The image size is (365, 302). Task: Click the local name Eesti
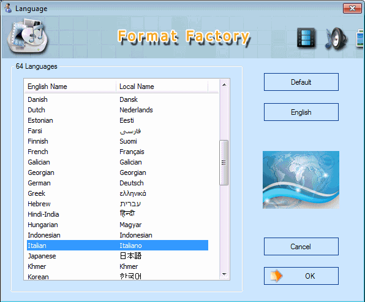[127, 120]
